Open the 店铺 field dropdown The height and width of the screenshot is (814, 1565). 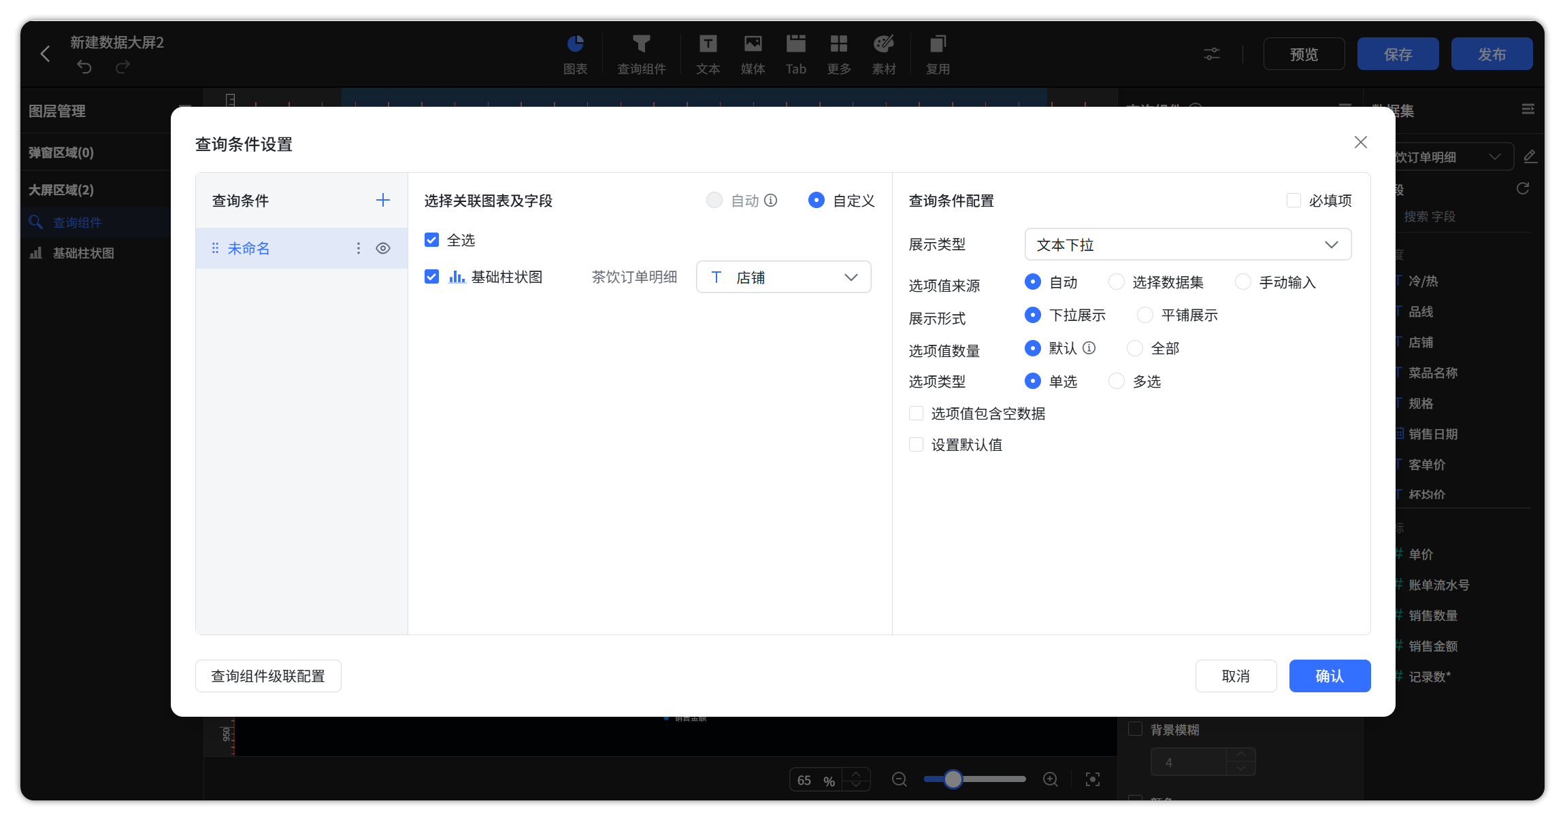(784, 277)
